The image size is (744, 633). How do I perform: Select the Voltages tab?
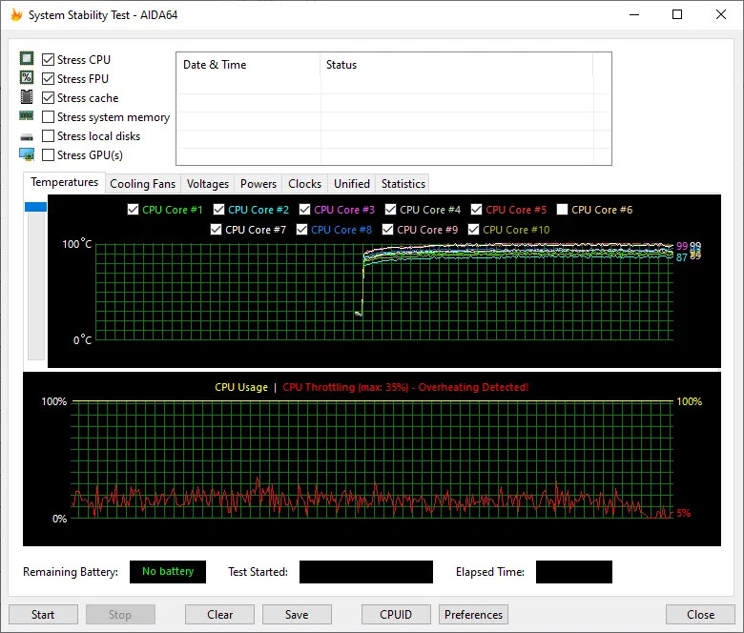click(x=208, y=184)
